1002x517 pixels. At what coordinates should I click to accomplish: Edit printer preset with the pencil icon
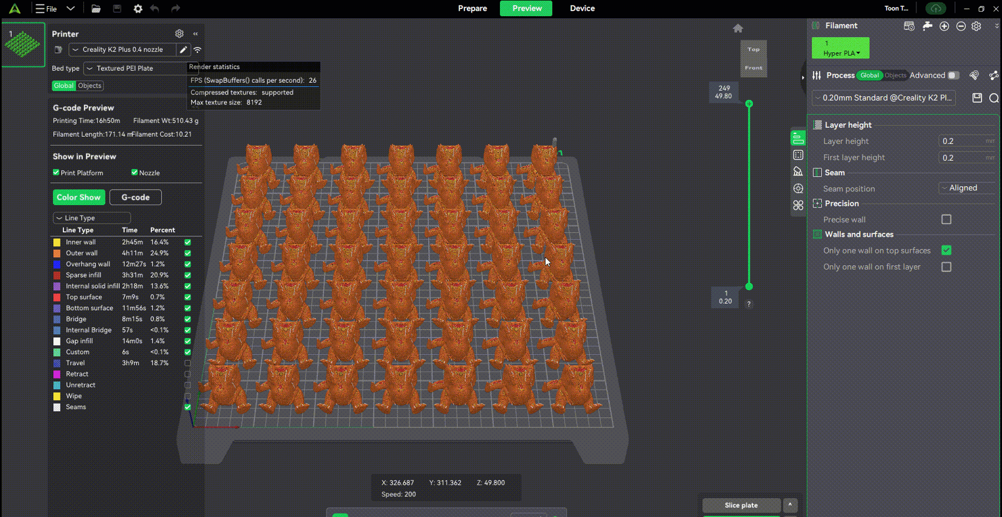(x=183, y=50)
